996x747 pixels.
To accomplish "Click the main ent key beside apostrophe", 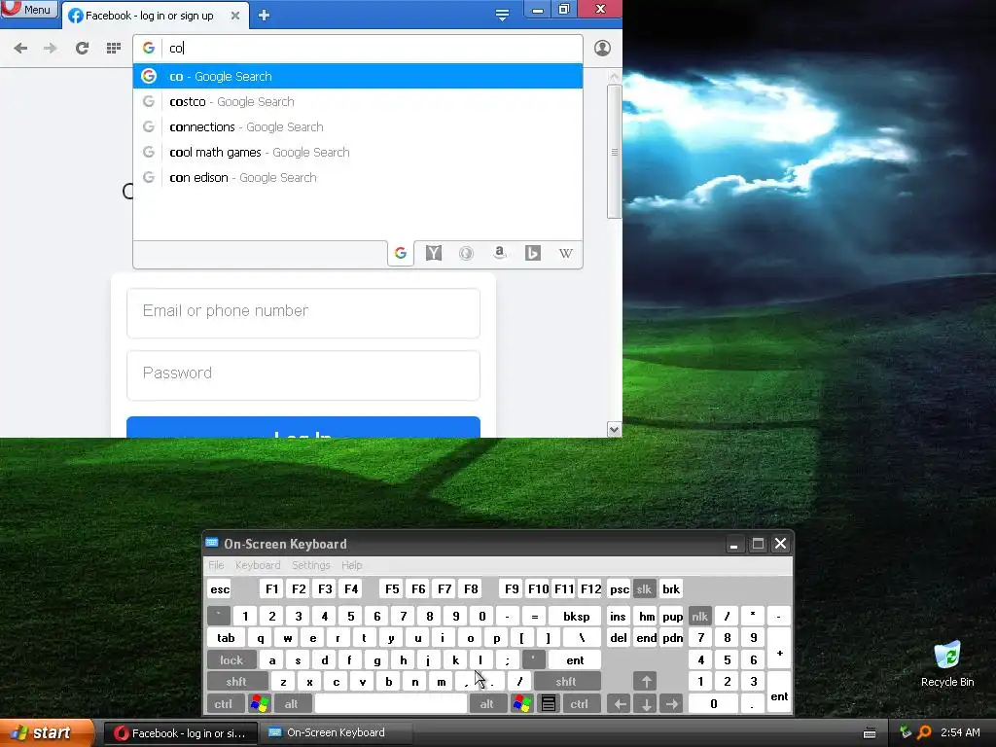I will [x=575, y=660].
